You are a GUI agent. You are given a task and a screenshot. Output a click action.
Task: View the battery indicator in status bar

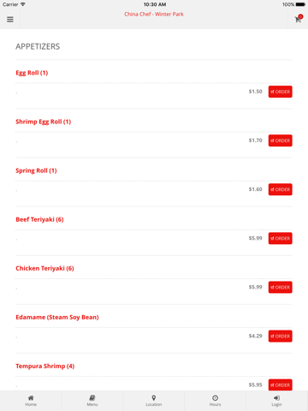(300, 4)
